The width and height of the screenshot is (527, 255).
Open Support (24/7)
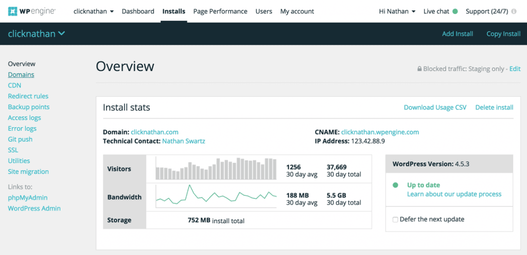click(487, 11)
